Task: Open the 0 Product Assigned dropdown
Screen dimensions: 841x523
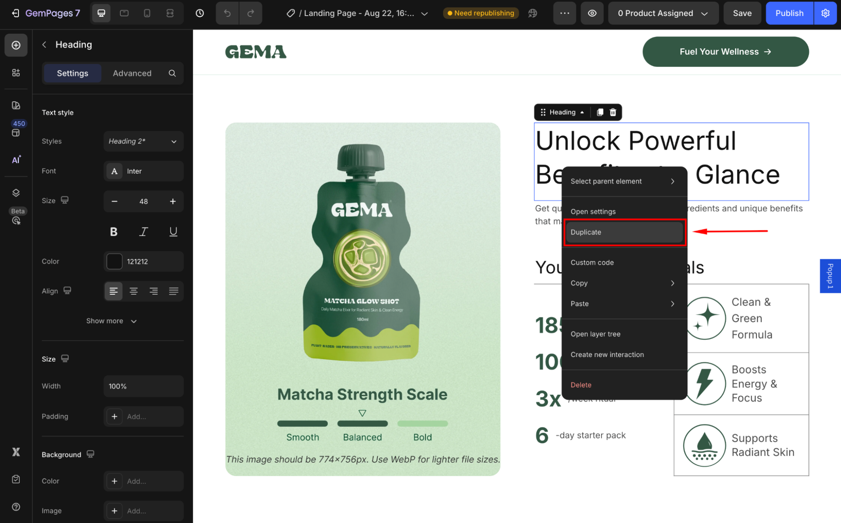Action: tap(663, 13)
